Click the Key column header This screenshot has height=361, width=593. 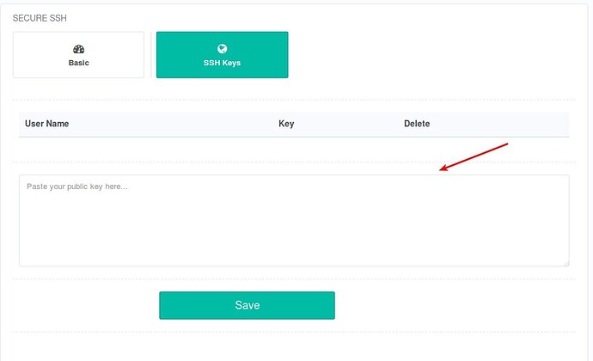(x=286, y=124)
